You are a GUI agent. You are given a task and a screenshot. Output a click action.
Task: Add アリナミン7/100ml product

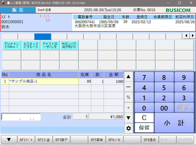pyautogui.click(x=12, y=45)
